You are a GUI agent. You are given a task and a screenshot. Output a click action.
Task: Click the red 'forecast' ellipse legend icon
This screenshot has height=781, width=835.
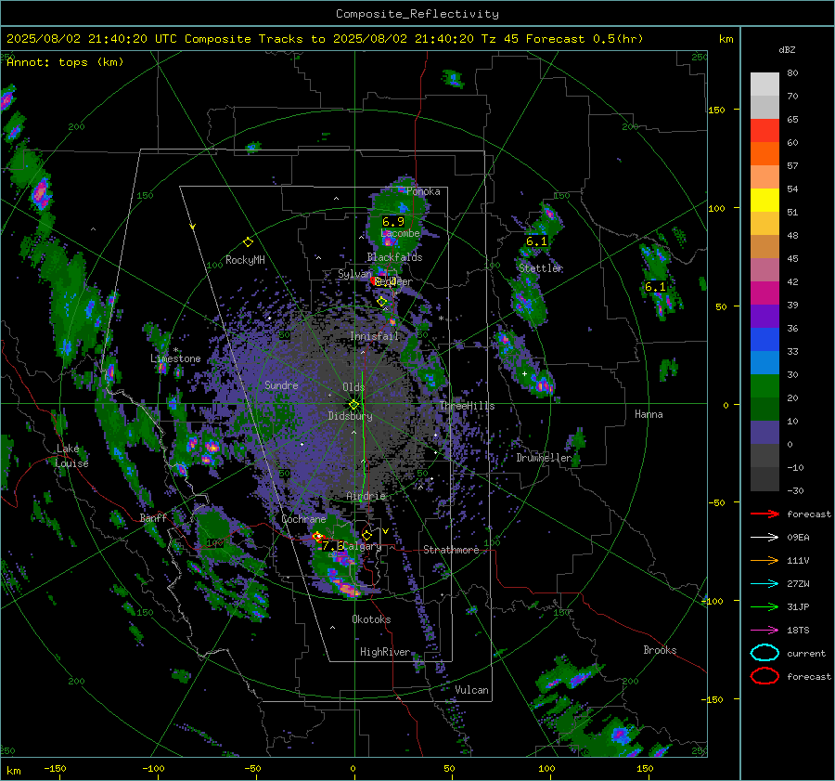(x=764, y=676)
